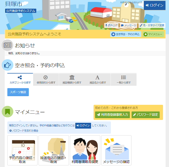Jump to マイメニュー via yellow bar button
Screen dimensions: 169x167
coord(153,34)
